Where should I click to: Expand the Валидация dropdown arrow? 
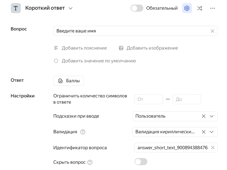pos(212,132)
